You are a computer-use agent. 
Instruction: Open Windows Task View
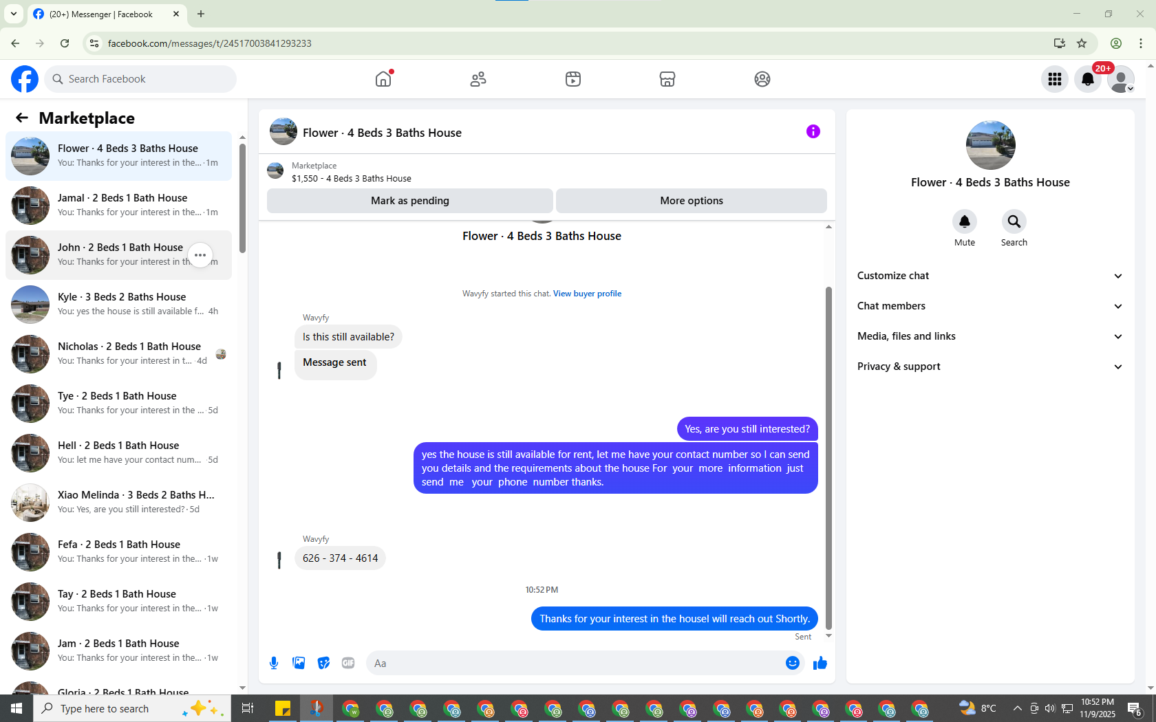[248, 708]
